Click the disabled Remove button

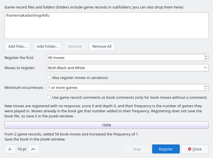[x=75, y=46]
